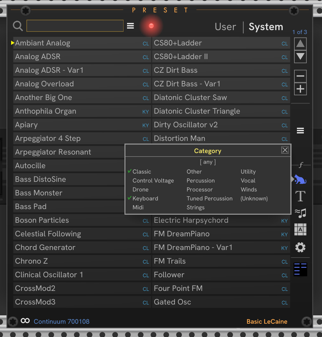The width and height of the screenshot is (322, 337).
Task: Click the wave and music note icon
Action: (300, 213)
